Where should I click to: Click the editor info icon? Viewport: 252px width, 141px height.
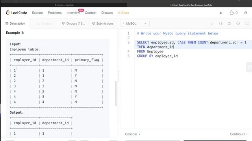212,23
